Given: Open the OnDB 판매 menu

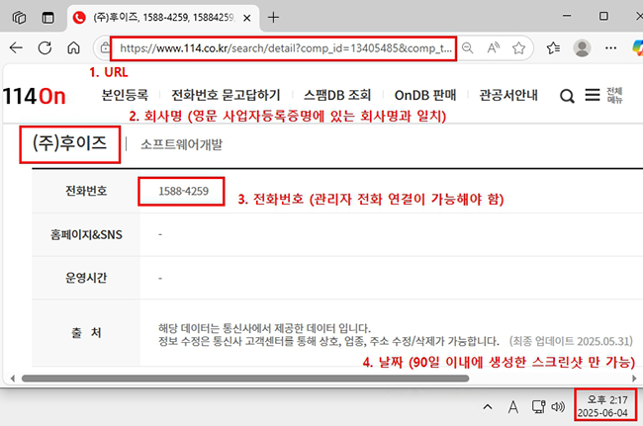Looking at the screenshot, I should click(424, 95).
